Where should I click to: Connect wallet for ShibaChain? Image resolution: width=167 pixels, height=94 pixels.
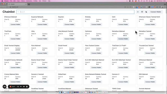click(x=69, y=82)
